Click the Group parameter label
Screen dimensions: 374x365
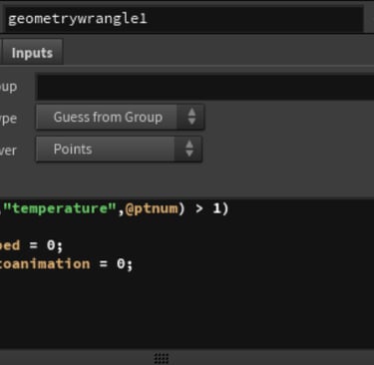8,87
